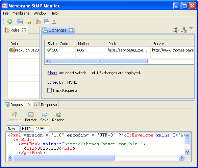Image resolution: width=198 pixels, height=168 pixels.
Task: Click the Format request icon
Action: click(31, 117)
